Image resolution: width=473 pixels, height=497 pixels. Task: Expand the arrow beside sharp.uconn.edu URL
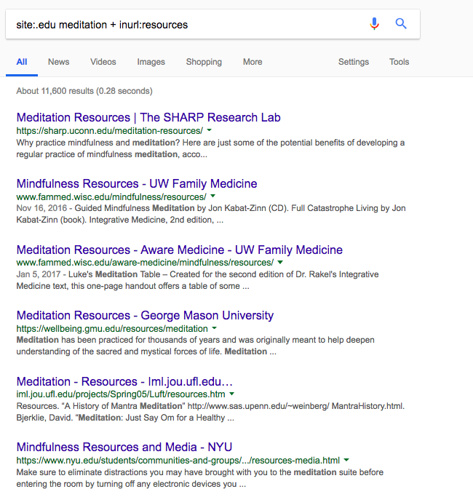coord(210,131)
